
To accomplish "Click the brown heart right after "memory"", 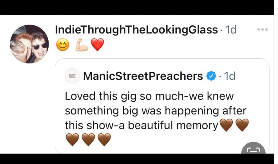I will point(226,125).
